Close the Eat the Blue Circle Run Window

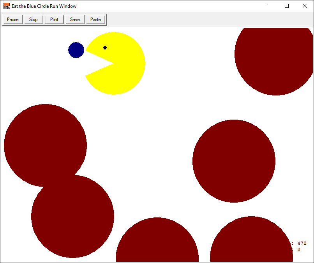pyautogui.click(x=305, y=6)
